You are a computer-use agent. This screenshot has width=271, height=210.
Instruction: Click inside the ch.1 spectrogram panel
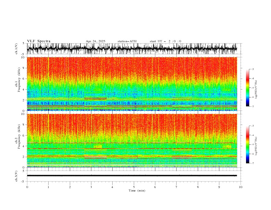pyautogui.click(x=132, y=84)
